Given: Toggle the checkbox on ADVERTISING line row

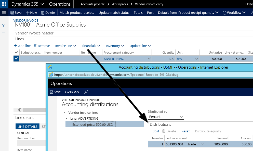Looking at the screenshot, I should coord(16,59).
